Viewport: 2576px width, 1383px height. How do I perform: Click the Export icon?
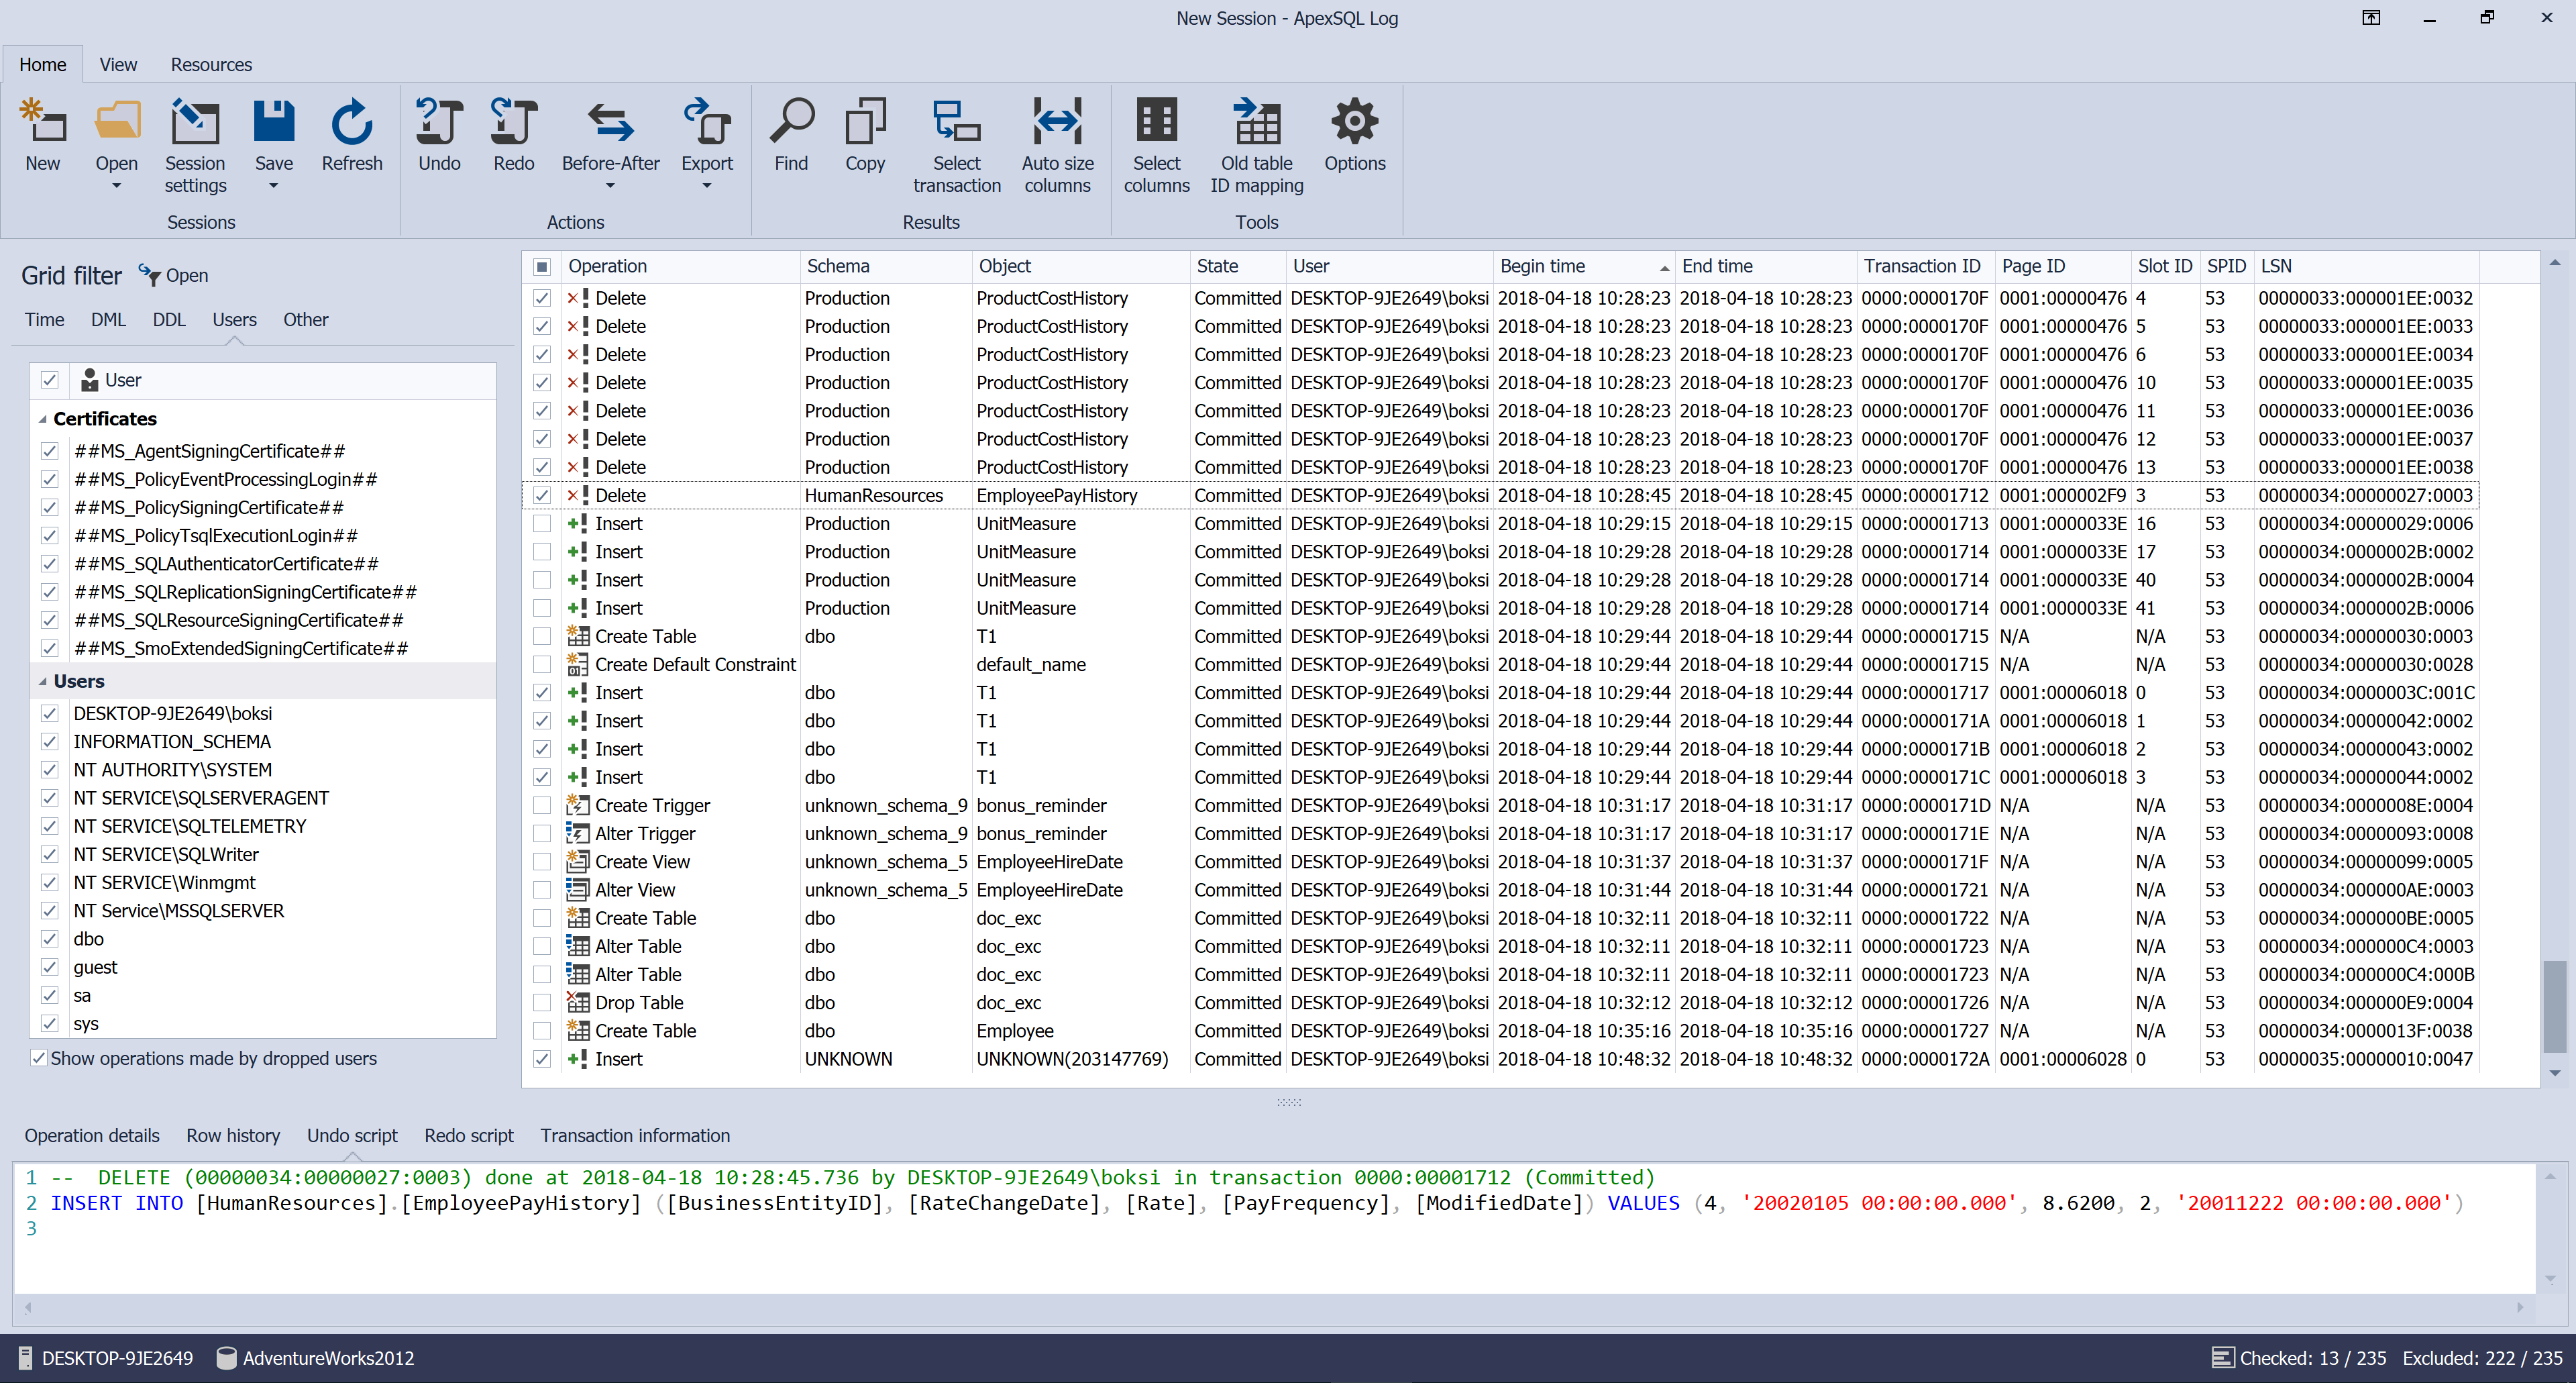pos(707,121)
